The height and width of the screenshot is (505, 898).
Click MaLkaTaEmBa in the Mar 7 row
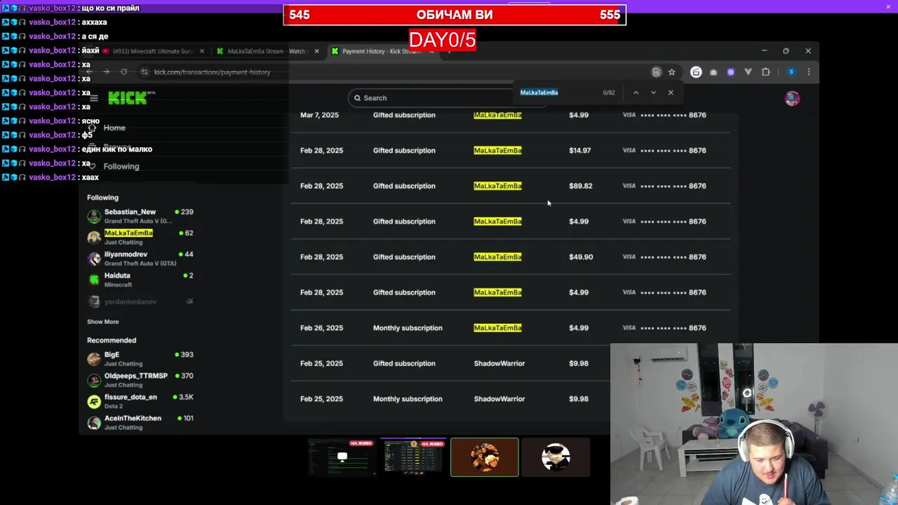point(497,115)
